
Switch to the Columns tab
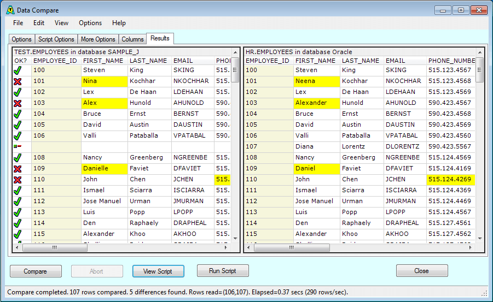(x=132, y=39)
